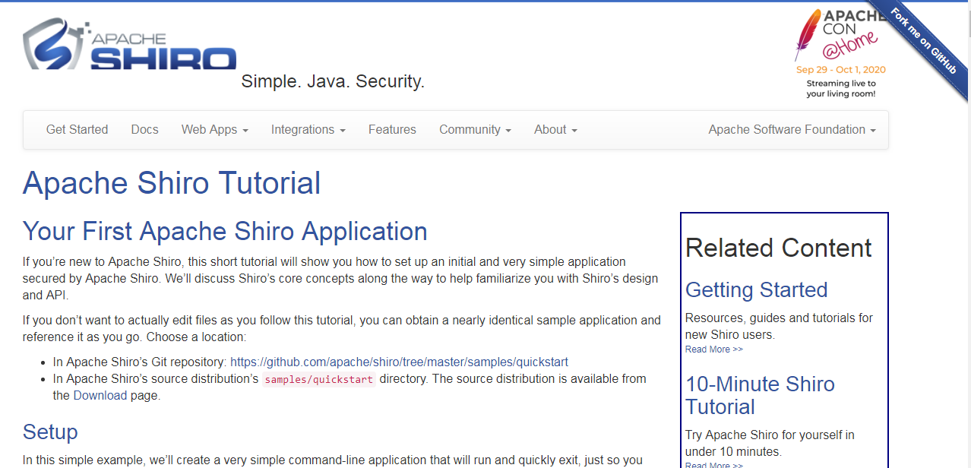971x468 pixels.
Task: Open the Get Started page
Action: pos(77,130)
